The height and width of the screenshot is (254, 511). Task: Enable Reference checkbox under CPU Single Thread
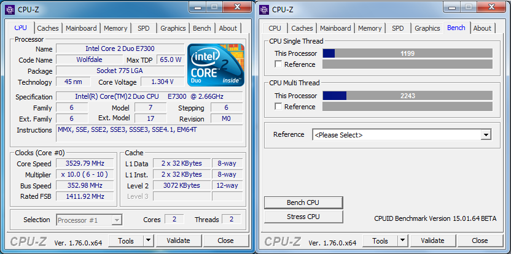coord(278,64)
